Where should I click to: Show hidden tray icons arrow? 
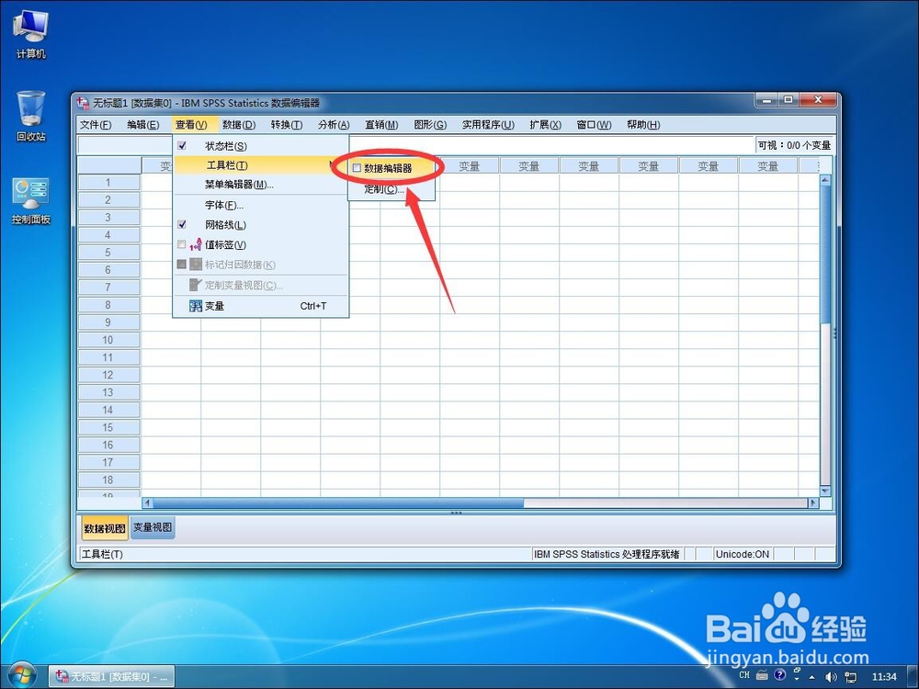812,677
